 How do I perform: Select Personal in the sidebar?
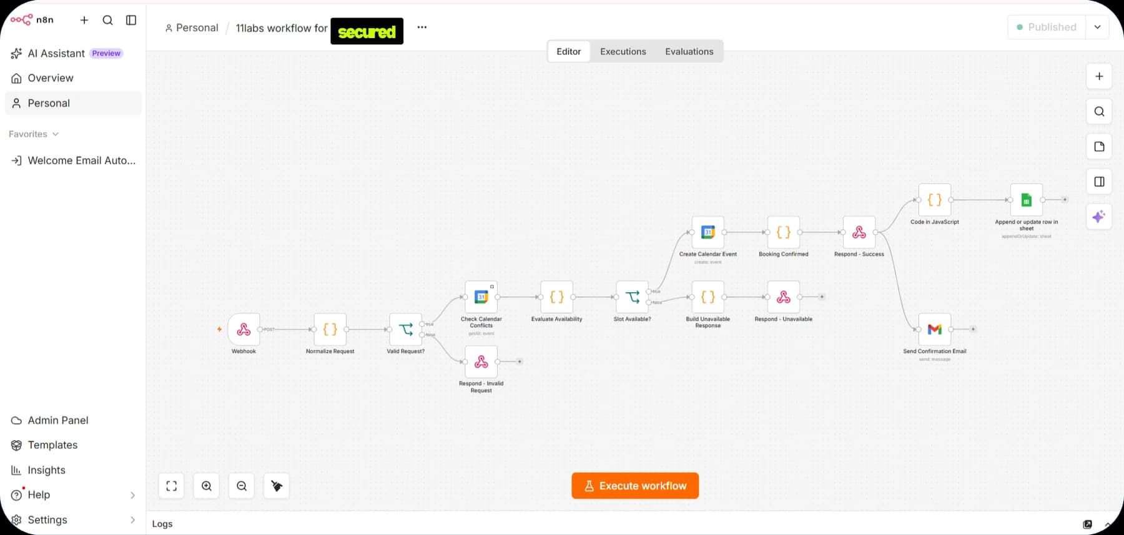click(73, 103)
